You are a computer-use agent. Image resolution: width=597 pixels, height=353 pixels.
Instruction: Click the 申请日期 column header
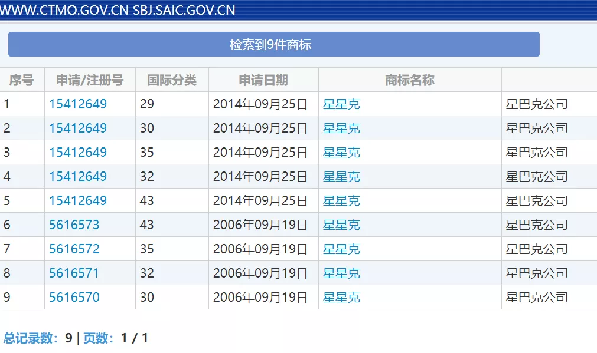[263, 80]
